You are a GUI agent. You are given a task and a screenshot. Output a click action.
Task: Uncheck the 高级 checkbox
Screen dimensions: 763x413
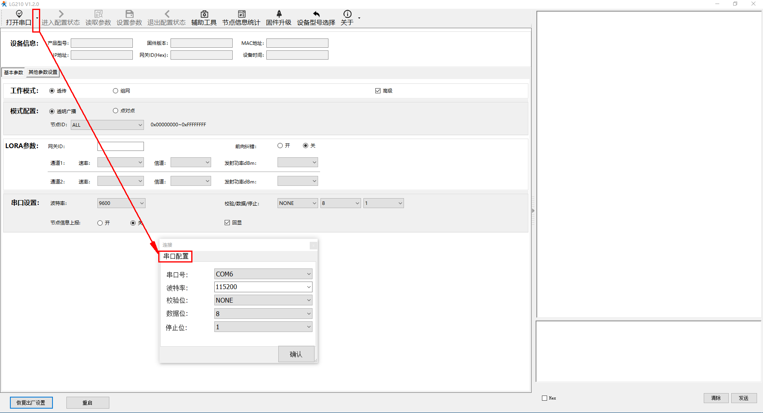[x=378, y=91]
